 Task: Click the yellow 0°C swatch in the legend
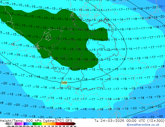click(42, 124)
